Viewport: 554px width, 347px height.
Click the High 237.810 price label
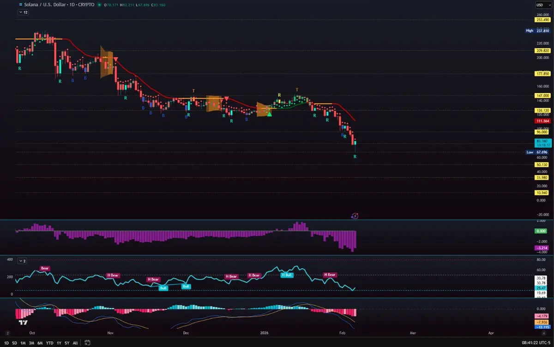538,31
